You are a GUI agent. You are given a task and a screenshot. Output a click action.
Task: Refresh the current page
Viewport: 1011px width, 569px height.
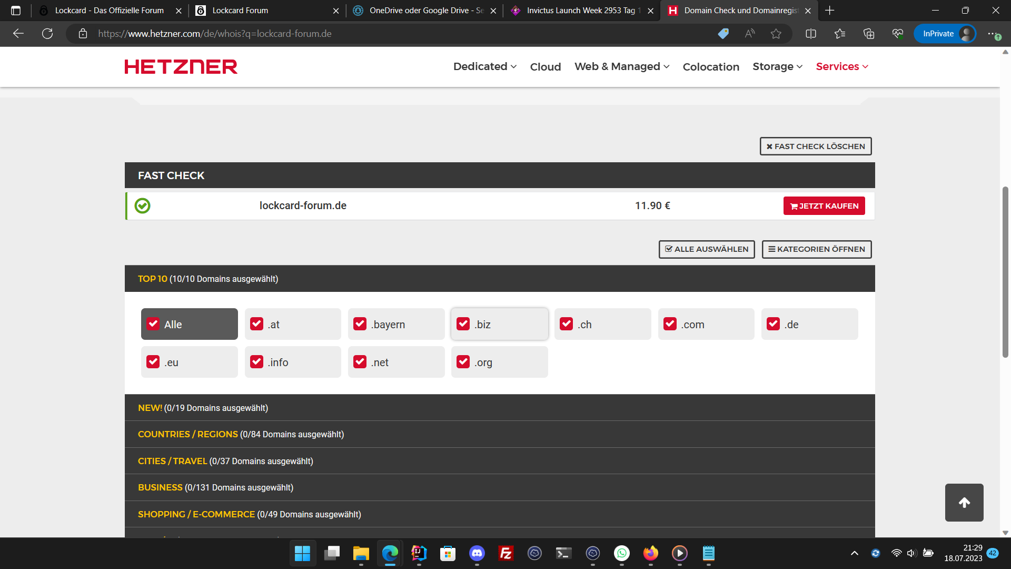coord(47,34)
